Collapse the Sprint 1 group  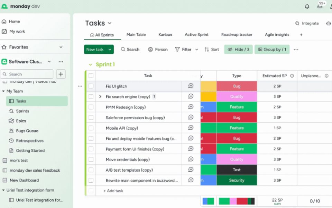pyautogui.click(x=91, y=65)
